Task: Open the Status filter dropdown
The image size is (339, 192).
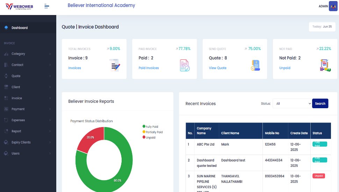Action: pos(292,103)
